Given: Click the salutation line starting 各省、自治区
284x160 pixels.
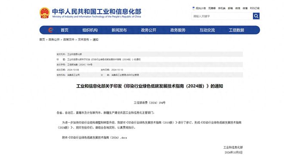Looking at the screenshot, I should pos(105,113).
